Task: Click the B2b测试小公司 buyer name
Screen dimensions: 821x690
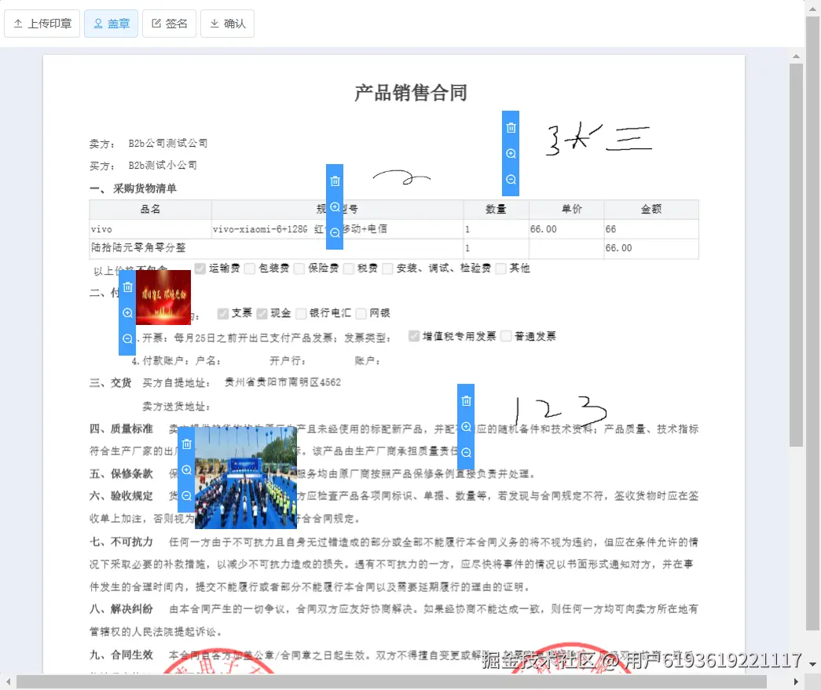Action: [x=163, y=166]
